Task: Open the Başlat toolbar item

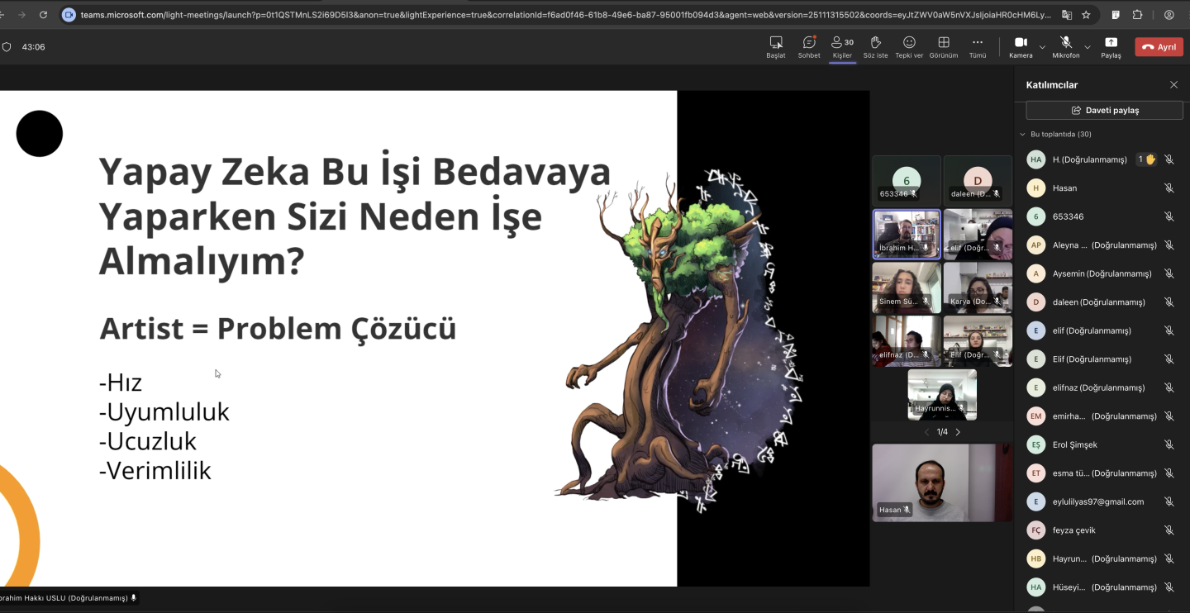Action: [775, 46]
